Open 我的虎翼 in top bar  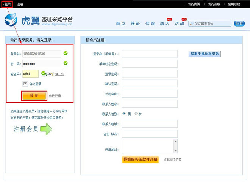point(194,4)
